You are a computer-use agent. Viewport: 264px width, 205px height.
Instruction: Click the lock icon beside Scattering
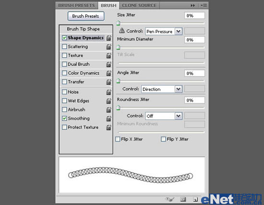coord(109,47)
